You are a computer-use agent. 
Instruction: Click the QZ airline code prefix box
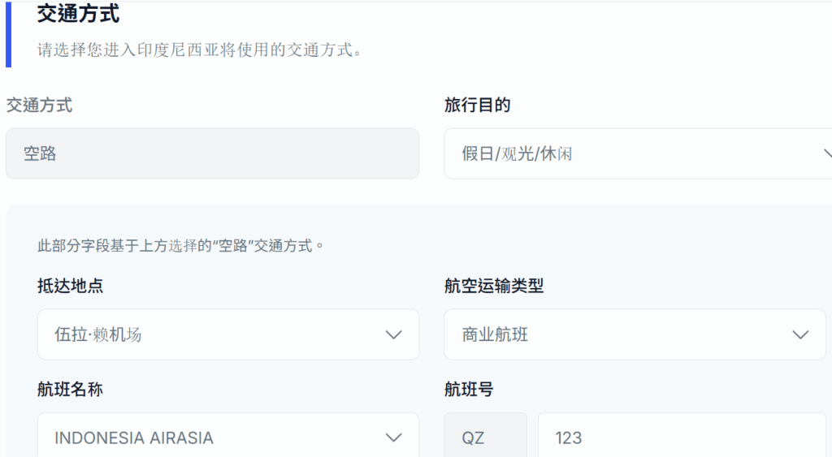tap(485, 438)
